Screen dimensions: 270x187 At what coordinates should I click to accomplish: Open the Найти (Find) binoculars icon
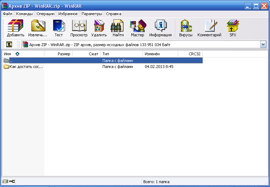pyautogui.click(x=117, y=25)
